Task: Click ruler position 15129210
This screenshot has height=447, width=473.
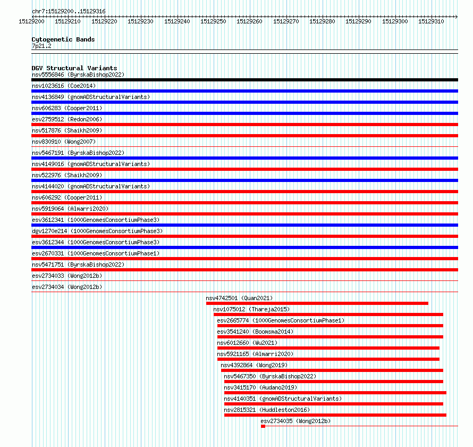Action: [67, 21]
